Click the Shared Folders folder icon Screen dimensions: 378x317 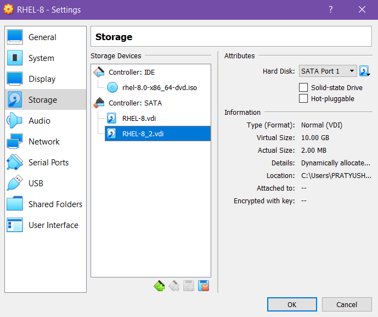[x=15, y=204]
